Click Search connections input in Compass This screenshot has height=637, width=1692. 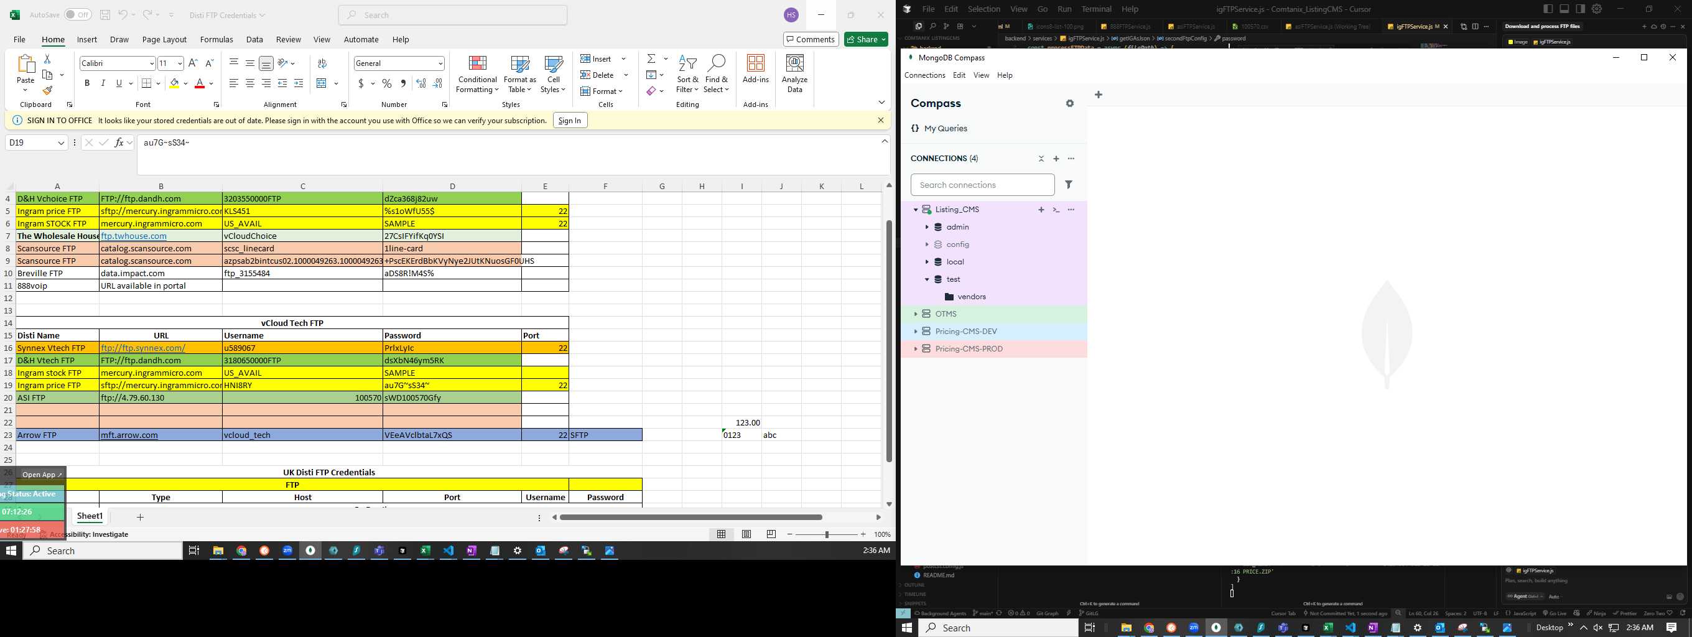(982, 185)
